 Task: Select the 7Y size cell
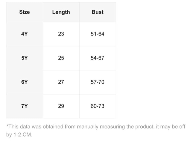click(24, 106)
